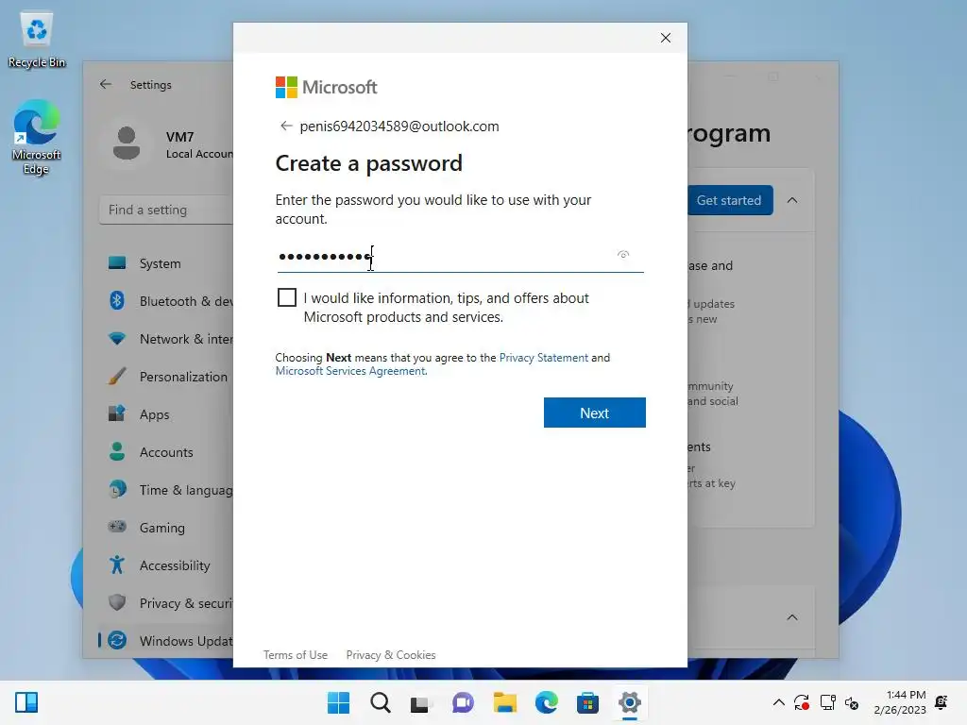Tick the information, tips, and offers checkbox
This screenshot has height=725, width=967.
pyautogui.click(x=287, y=297)
